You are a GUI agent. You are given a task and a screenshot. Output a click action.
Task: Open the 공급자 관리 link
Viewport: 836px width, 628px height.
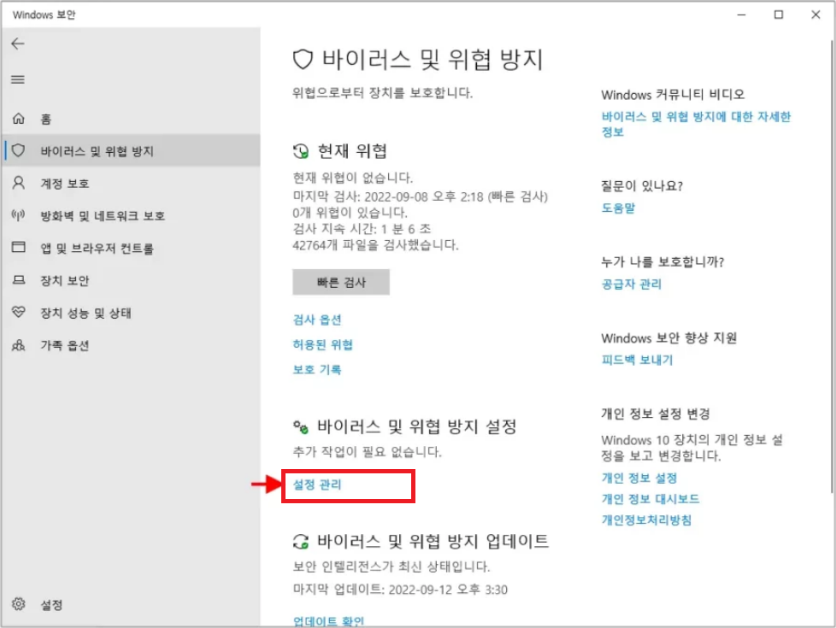point(632,285)
